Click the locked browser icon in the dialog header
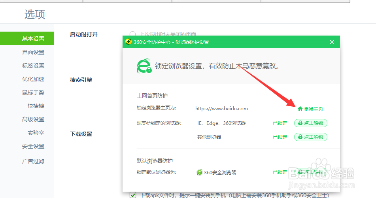The width and height of the screenshot is (376, 198). (x=144, y=66)
